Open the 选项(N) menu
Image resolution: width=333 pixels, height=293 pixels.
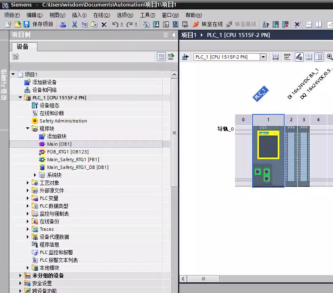125,15
